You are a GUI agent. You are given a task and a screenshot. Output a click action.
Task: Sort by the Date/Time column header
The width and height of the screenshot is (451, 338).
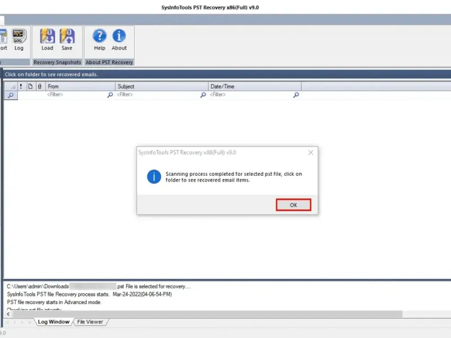coord(255,86)
